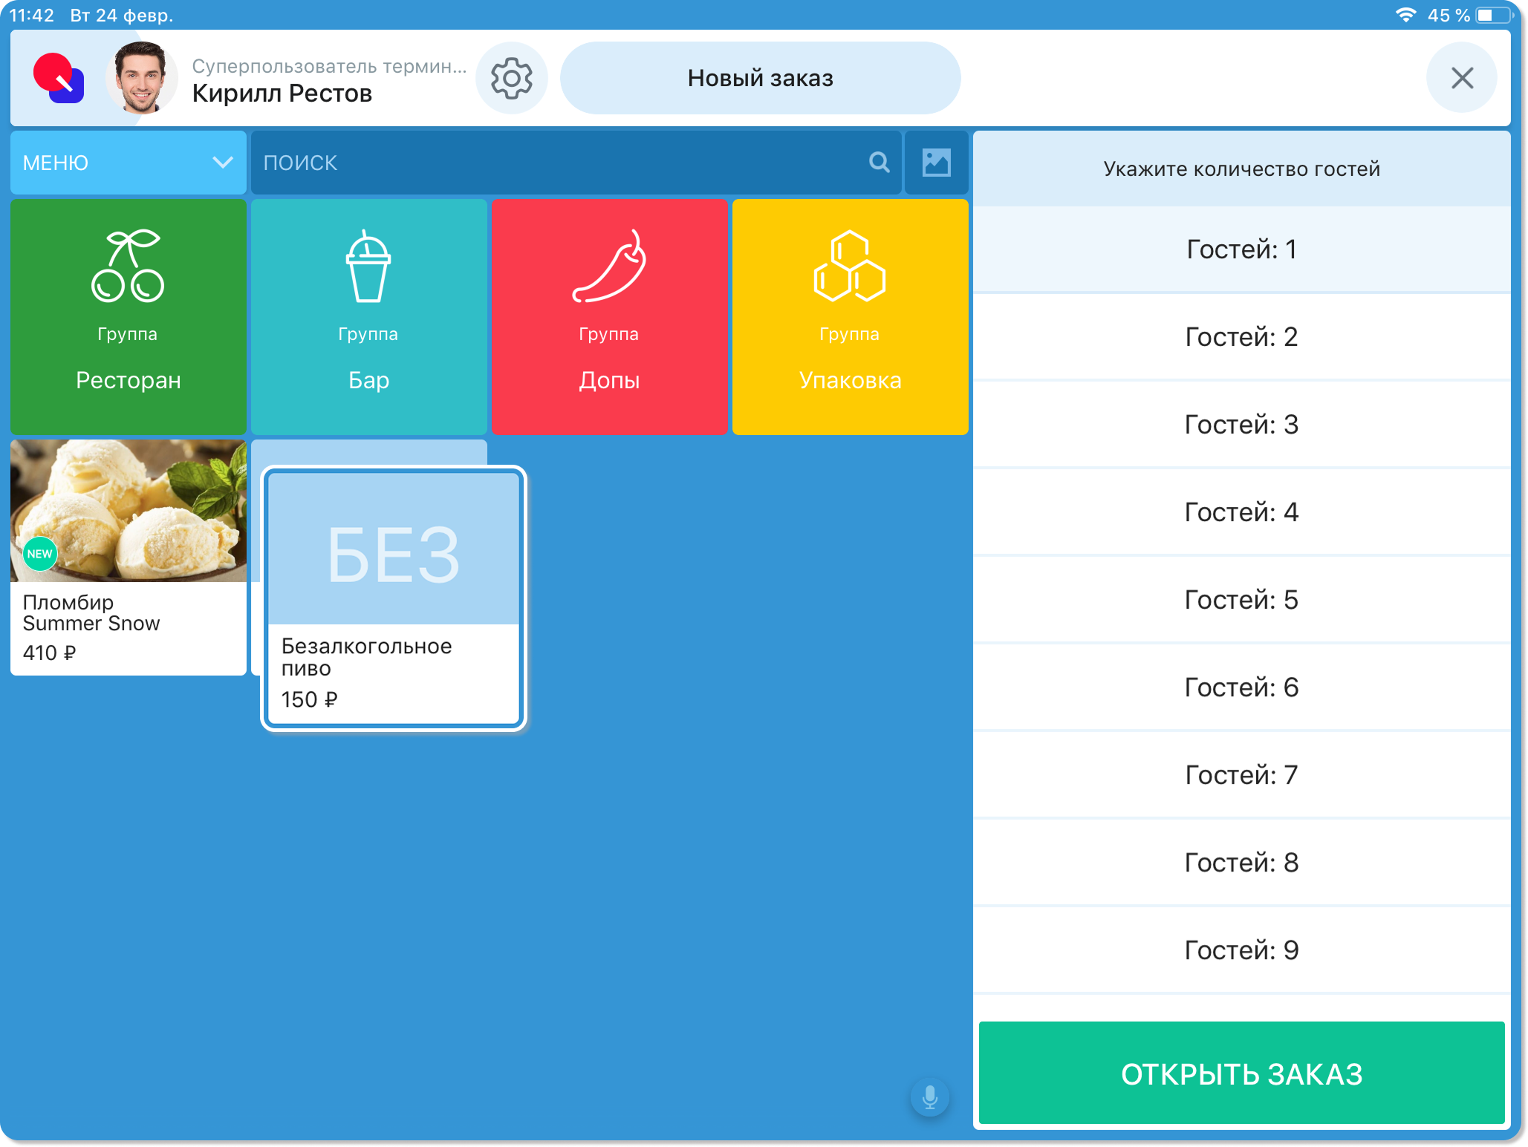The height and width of the screenshot is (1147, 1528).
Task: Open settings via the gear icon
Action: coord(511,78)
